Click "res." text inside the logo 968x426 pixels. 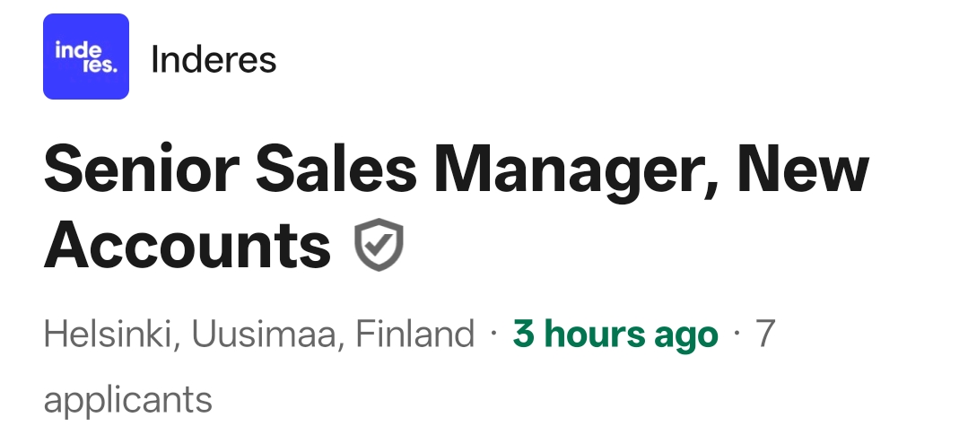click(99, 65)
